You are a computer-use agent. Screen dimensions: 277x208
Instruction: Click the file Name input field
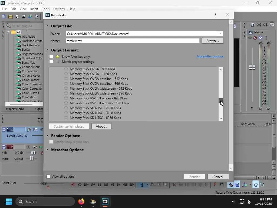tap(133, 41)
